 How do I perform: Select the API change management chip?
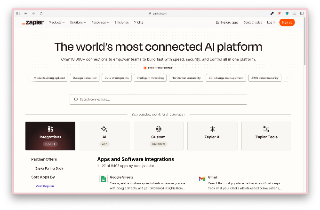pos(226,78)
